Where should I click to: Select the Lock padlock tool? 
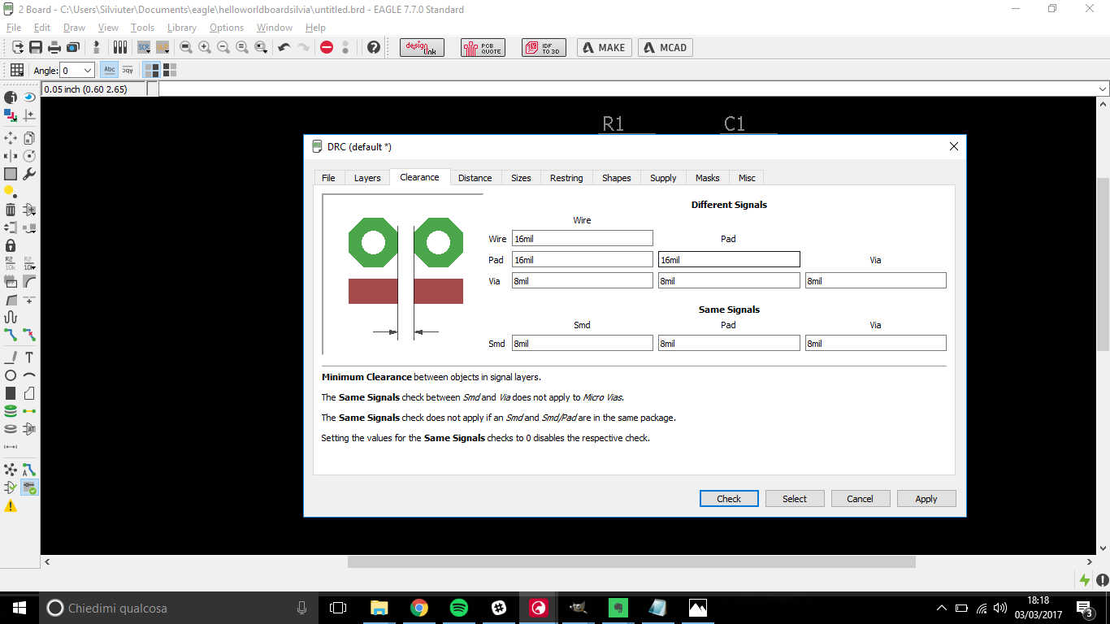click(x=11, y=245)
